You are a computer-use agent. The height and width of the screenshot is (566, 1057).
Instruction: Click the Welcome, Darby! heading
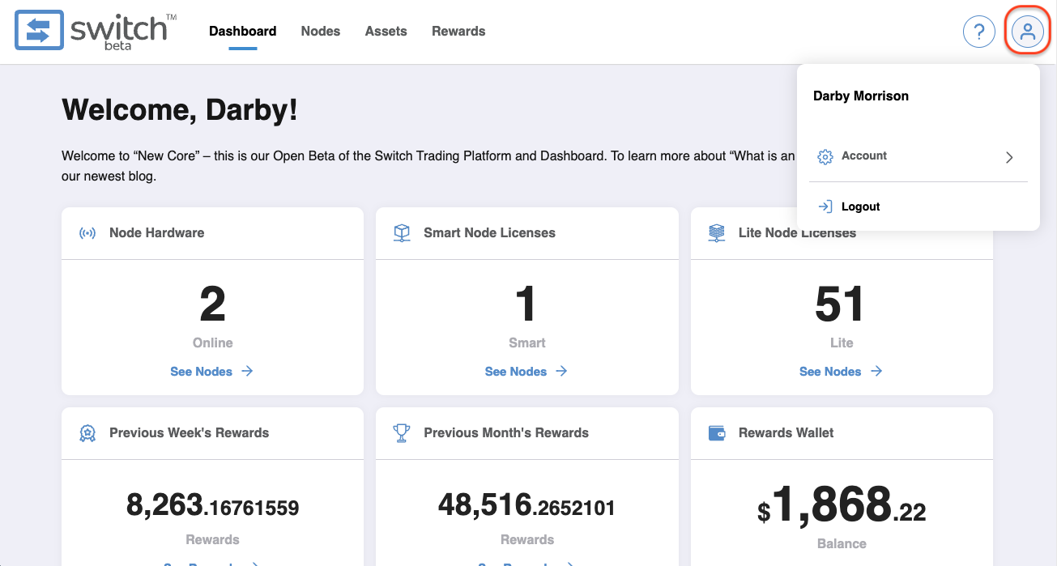[180, 110]
